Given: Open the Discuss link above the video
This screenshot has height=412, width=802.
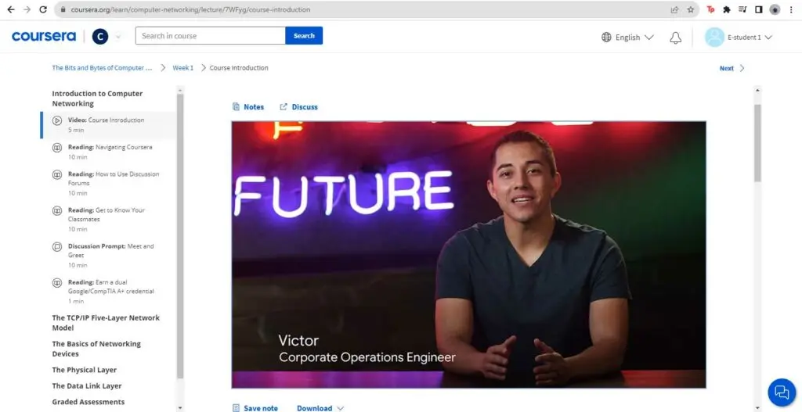Looking at the screenshot, I should pyautogui.click(x=298, y=106).
